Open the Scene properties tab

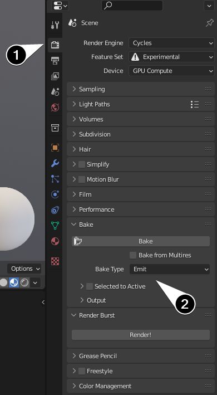[x=55, y=92]
